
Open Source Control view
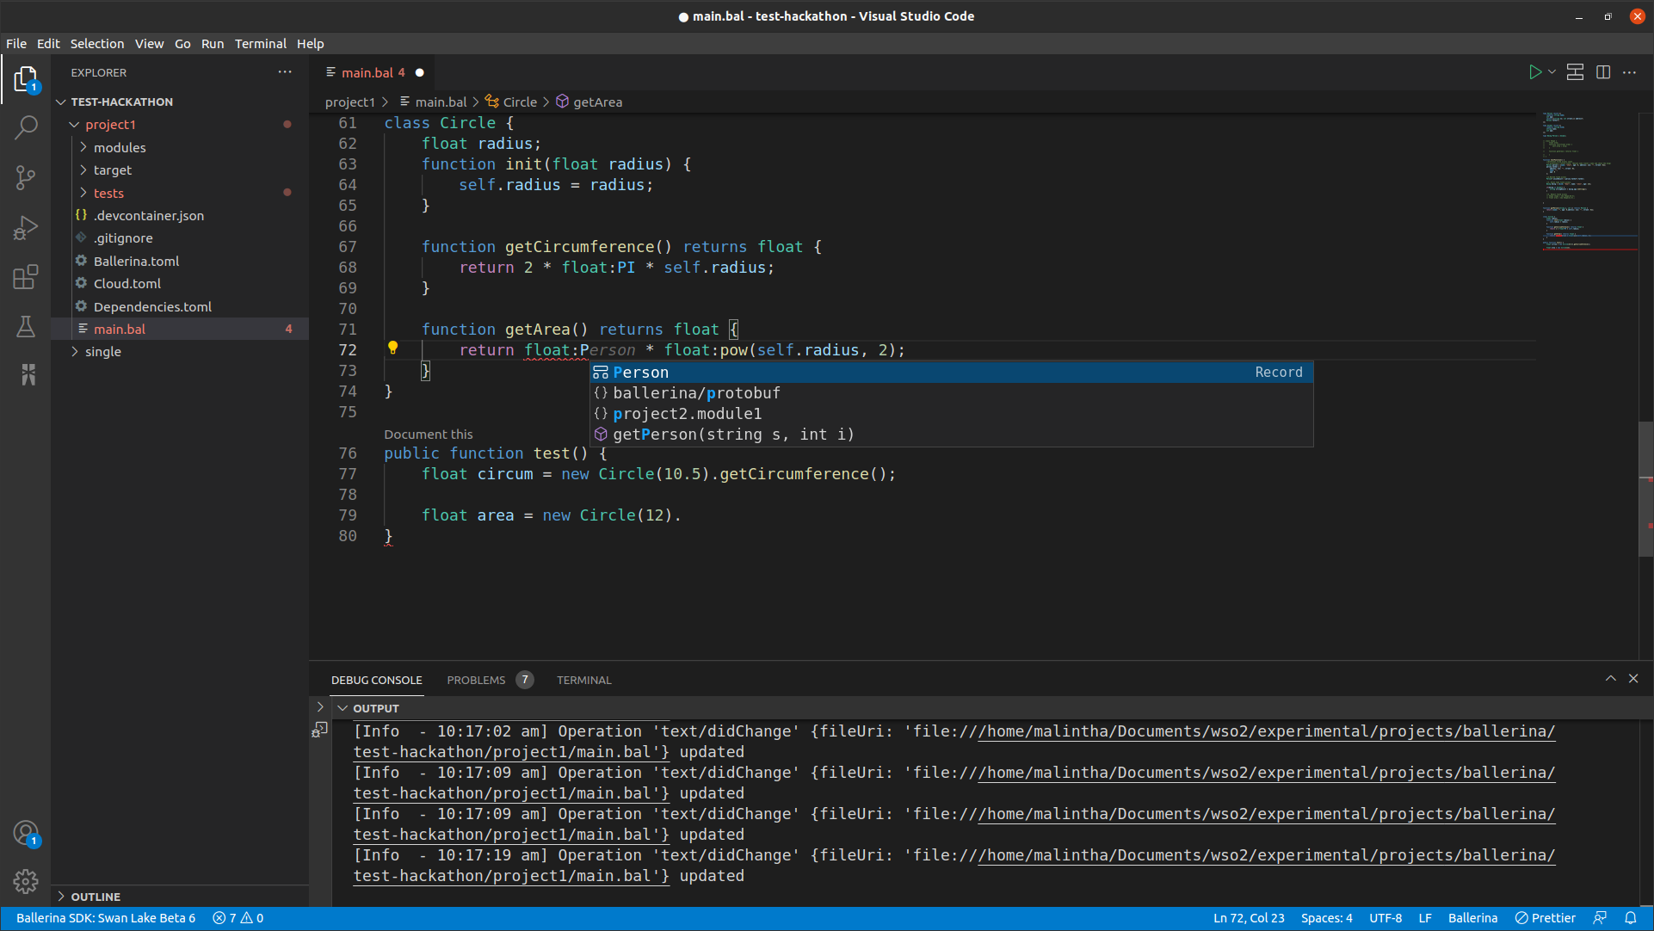[26, 177]
